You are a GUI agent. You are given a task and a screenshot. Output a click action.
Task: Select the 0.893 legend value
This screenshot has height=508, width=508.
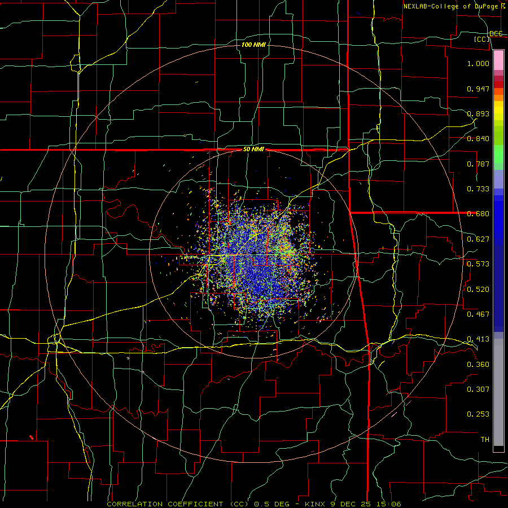478,113
